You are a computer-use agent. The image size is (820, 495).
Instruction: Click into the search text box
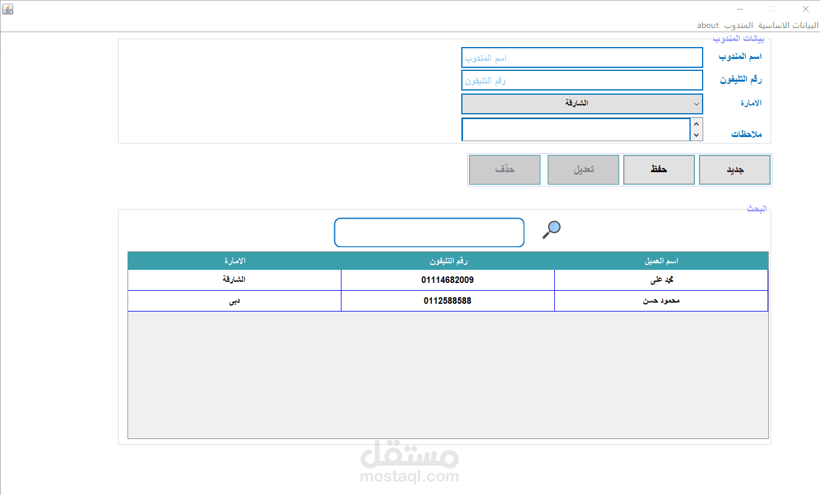pyautogui.click(x=429, y=232)
